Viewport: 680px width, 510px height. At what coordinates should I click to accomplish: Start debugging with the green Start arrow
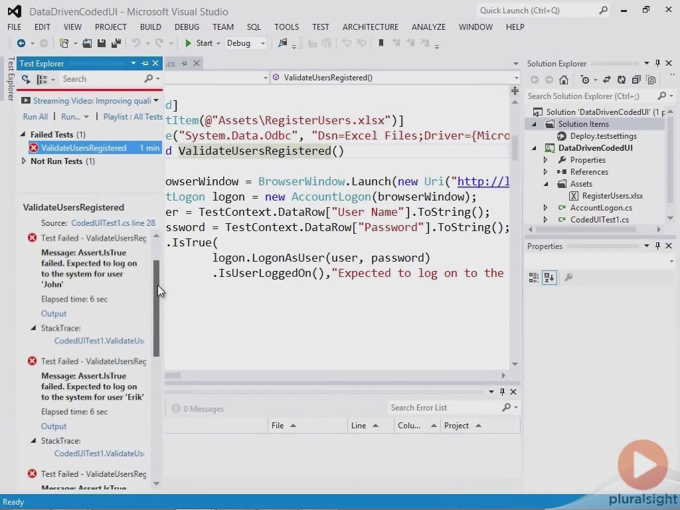(188, 43)
